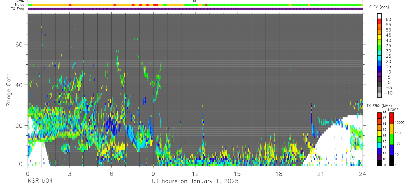Click the ELEV (deg) legend title
This screenshot has width=408, height=188.
[x=379, y=7]
